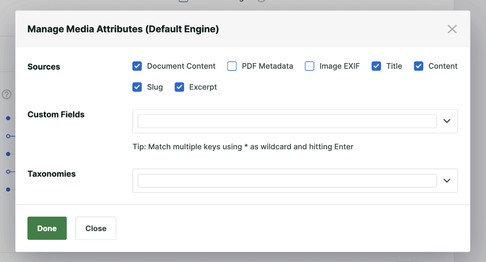Expand the Taxonomies dropdown chevron

(447, 181)
